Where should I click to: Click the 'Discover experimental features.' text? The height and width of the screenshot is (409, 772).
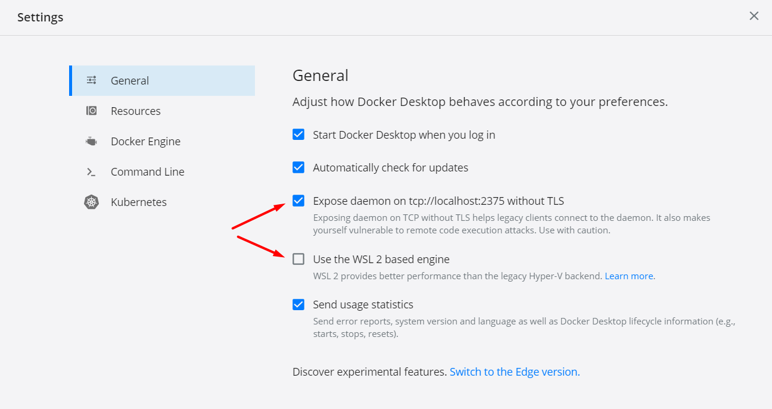click(x=369, y=371)
